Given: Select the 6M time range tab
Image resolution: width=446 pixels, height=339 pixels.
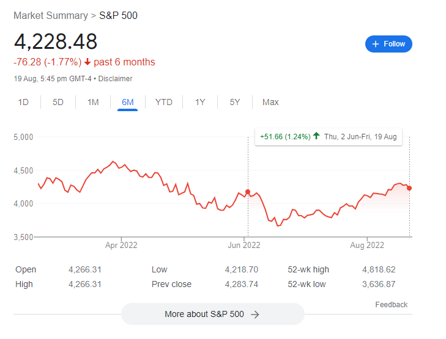Looking at the screenshot, I should pos(128,102).
